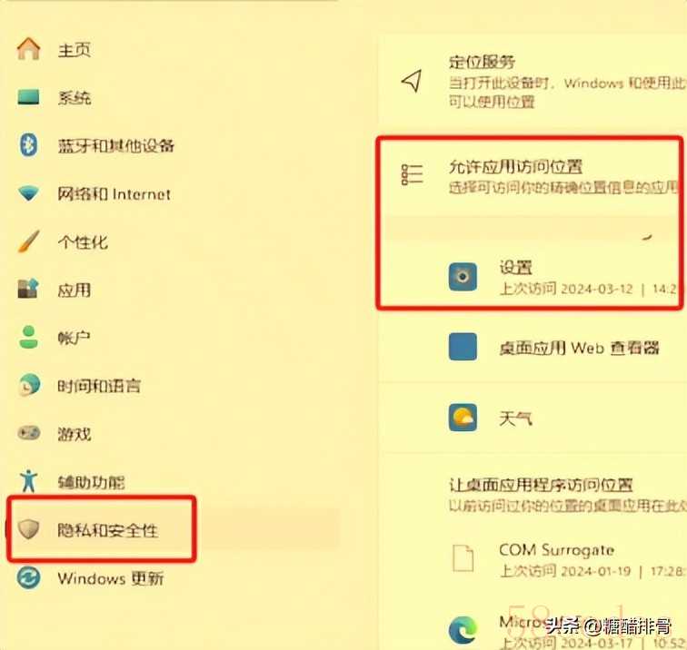Viewport: 687px width, 650px height.
Task: Click the personalization paintbrush icon
Action: [28, 241]
